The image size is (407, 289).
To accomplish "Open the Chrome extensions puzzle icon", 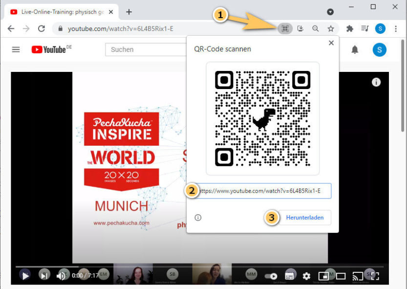I will pos(349,28).
